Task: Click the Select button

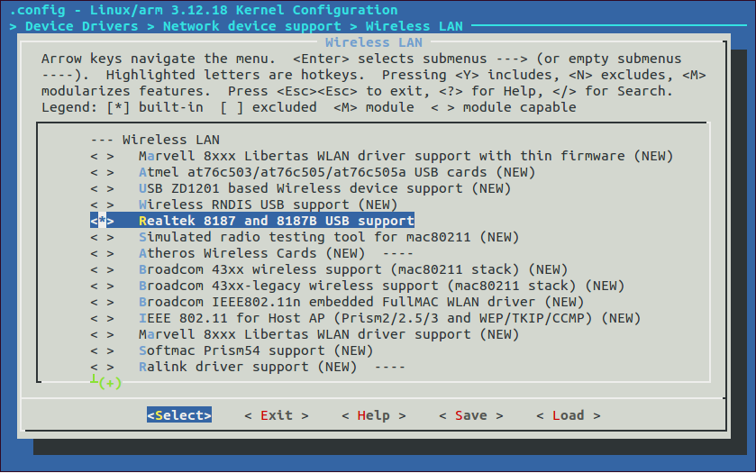Action: click(x=179, y=415)
